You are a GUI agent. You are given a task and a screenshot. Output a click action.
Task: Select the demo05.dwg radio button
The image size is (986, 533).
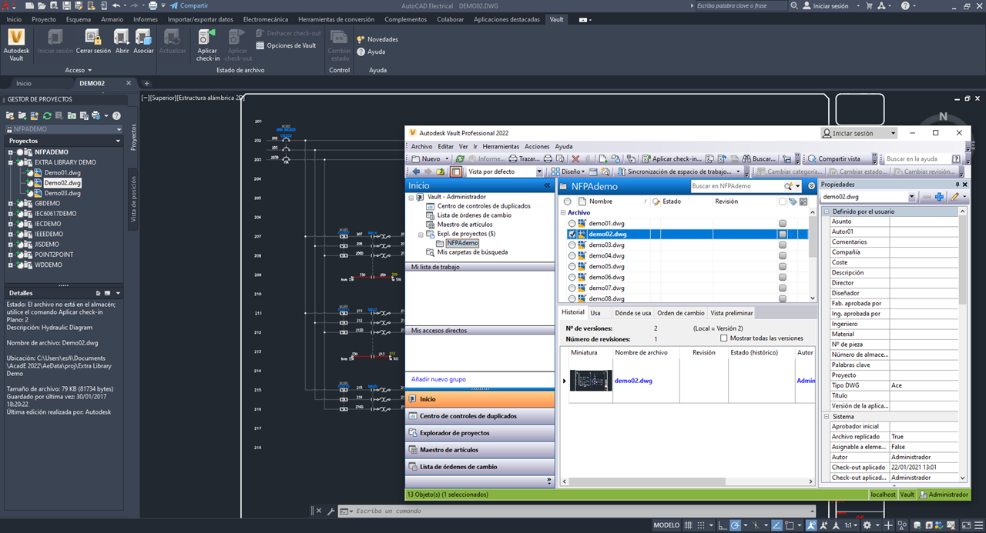point(572,266)
